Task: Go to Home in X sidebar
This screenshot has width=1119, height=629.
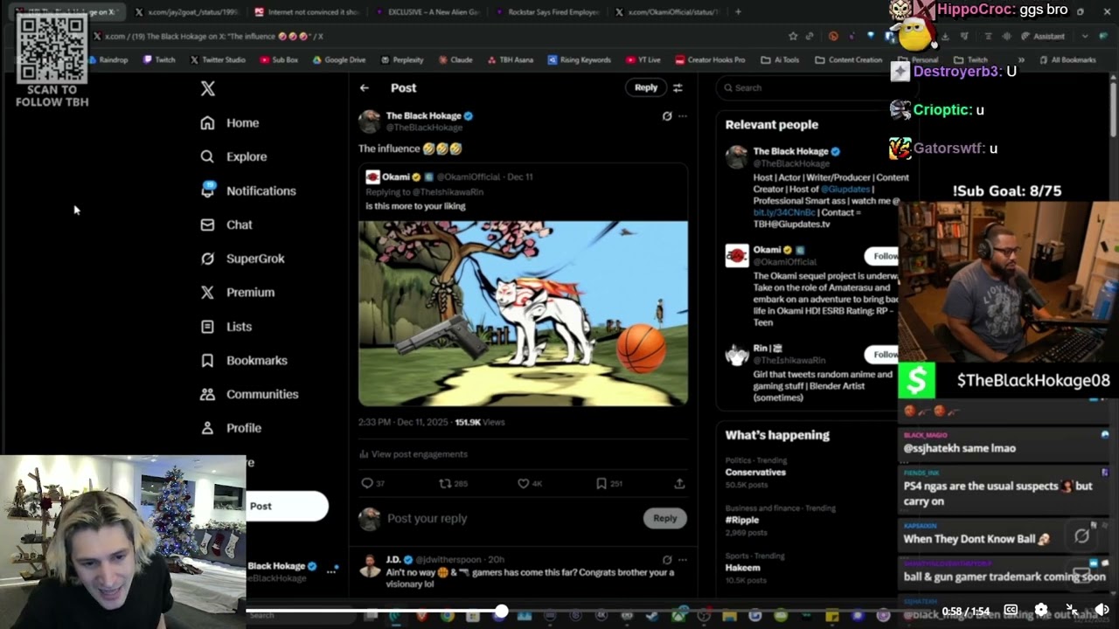Action: [x=229, y=123]
